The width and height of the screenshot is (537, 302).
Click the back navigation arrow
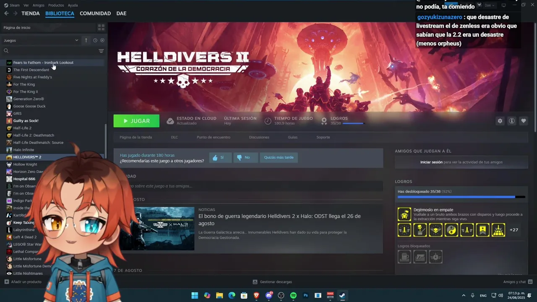pyautogui.click(x=6, y=13)
